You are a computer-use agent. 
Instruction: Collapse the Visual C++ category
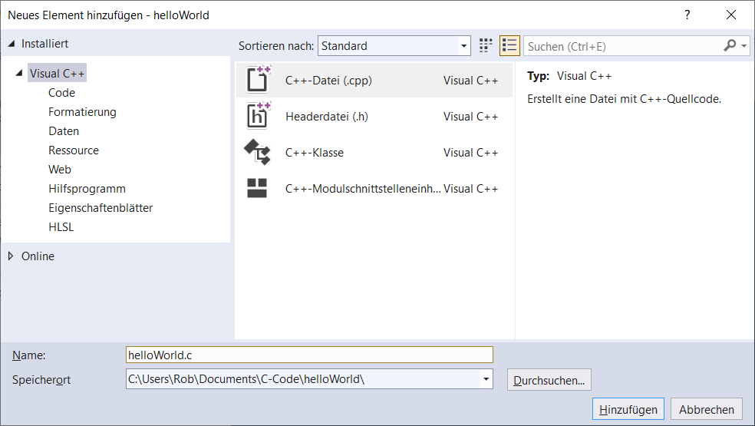[x=19, y=74]
